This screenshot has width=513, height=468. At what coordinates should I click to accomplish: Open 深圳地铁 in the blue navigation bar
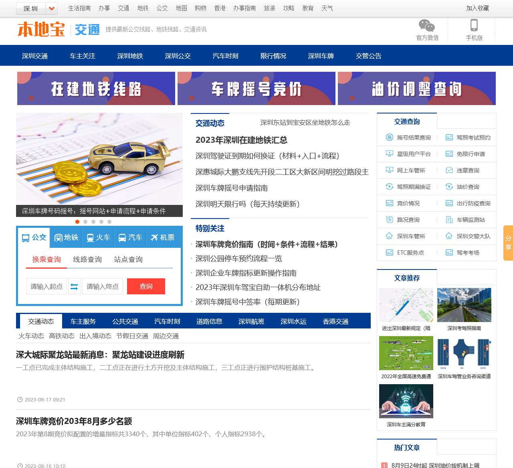pyautogui.click(x=130, y=56)
